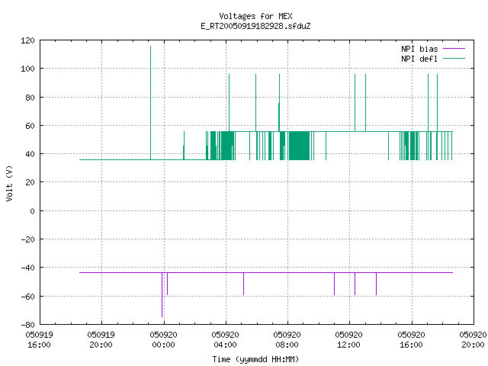The image size is (488, 366).
Task: Click the x-axis tick label 050920 12:00
Action: pyautogui.click(x=349, y=339)
